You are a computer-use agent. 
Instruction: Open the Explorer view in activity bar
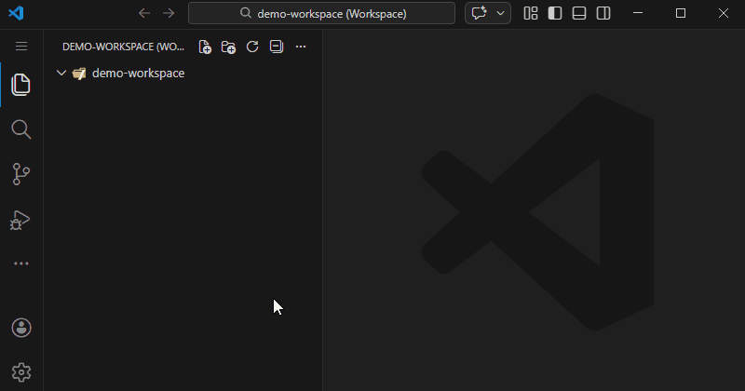pos(20,85)
